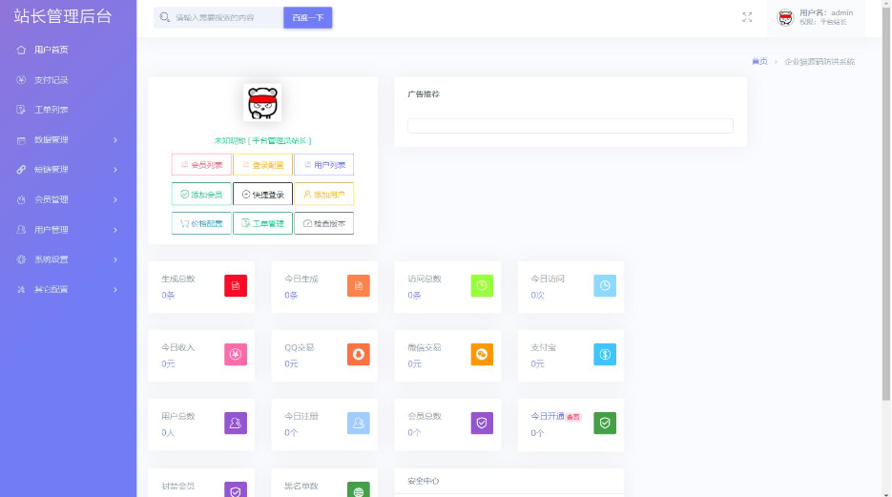Expand the 系统设置 sidebar section
892x497 pixels.
(x=68, y=259)
